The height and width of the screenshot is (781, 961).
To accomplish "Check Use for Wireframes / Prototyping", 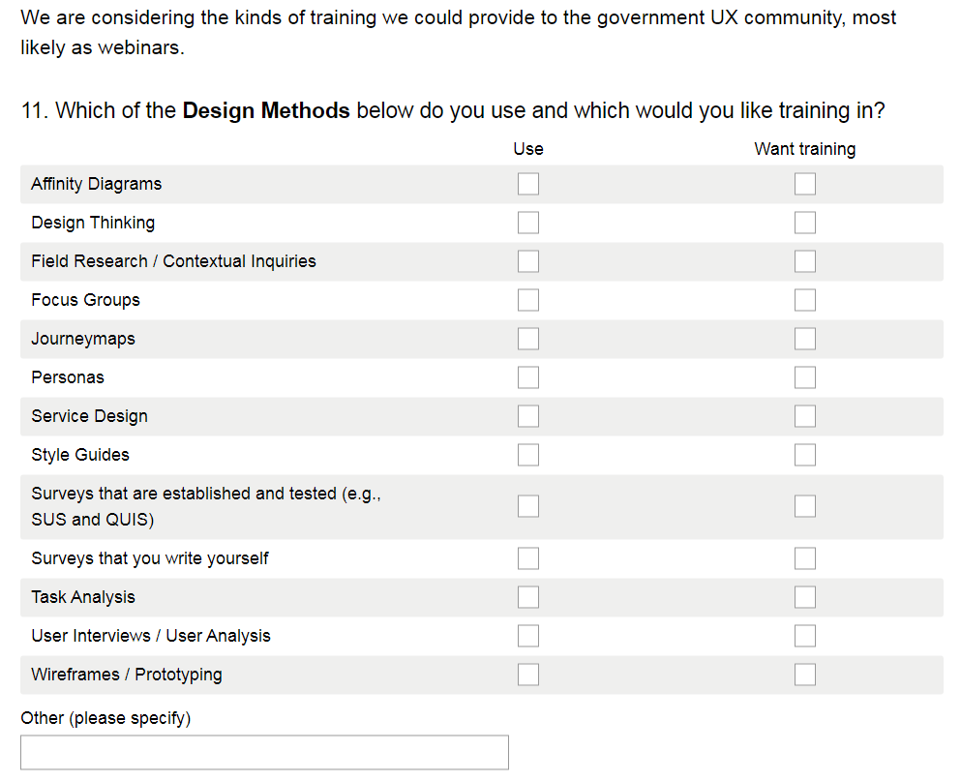I will point(527,675).
